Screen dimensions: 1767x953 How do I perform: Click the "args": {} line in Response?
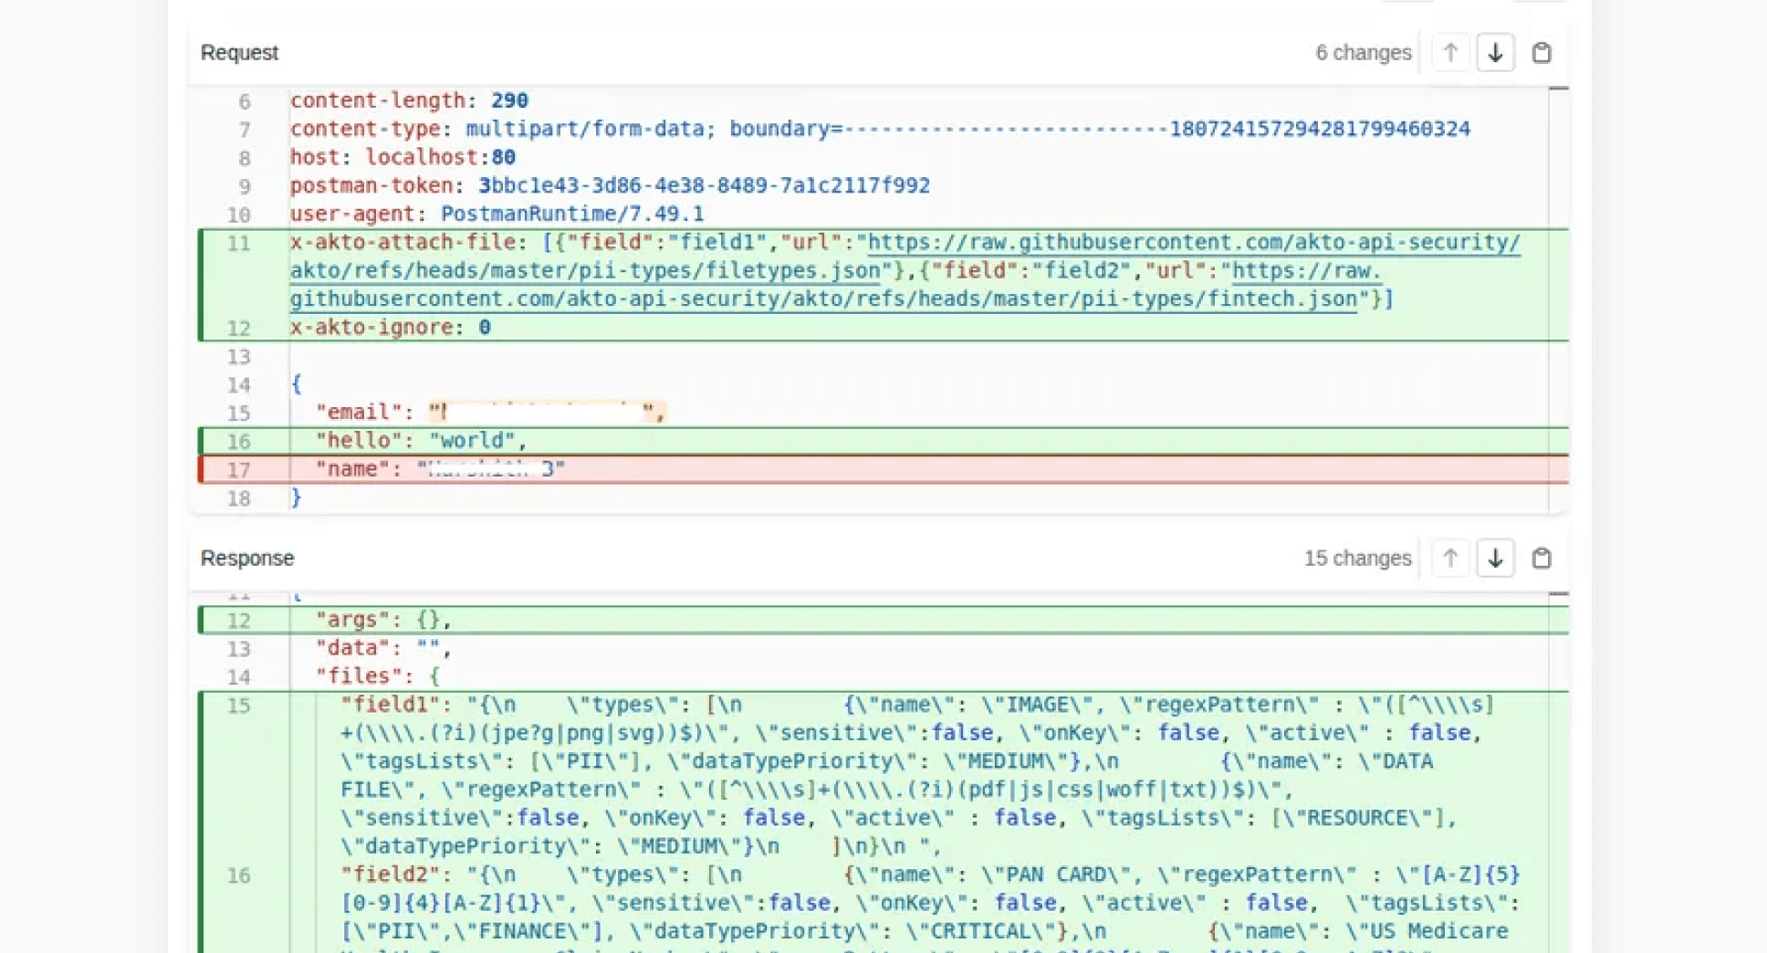tap(883, 620)
